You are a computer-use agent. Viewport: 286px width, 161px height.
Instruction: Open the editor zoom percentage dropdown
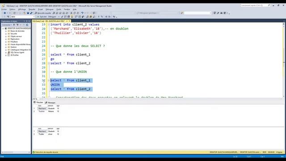coord(37,99)
